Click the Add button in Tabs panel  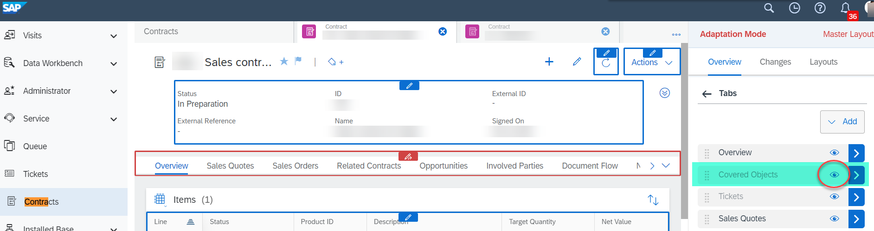click(842, 122)
